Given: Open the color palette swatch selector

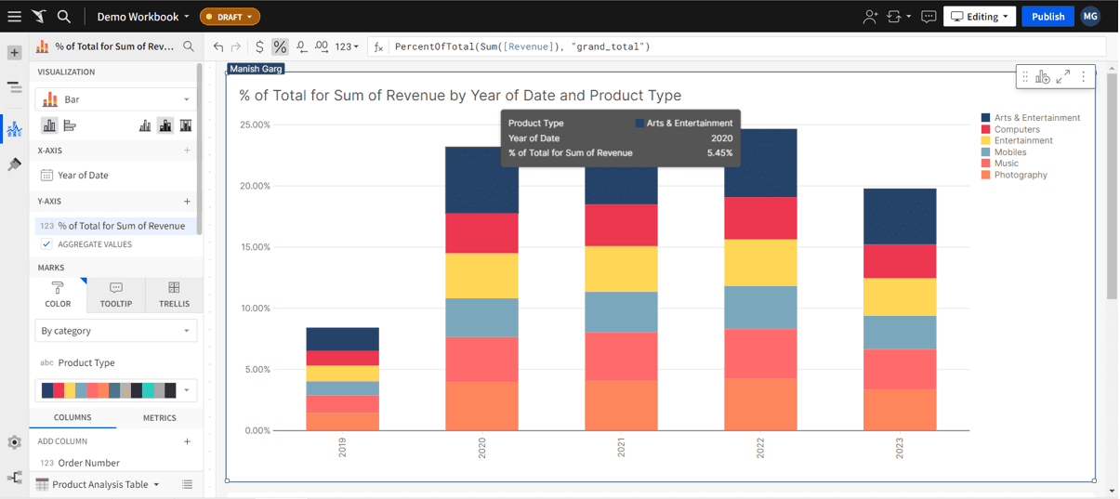Looking at the screenshot, I should (x=116, y=390).
